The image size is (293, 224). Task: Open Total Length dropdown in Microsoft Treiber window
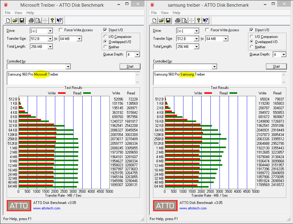(50, 46)
